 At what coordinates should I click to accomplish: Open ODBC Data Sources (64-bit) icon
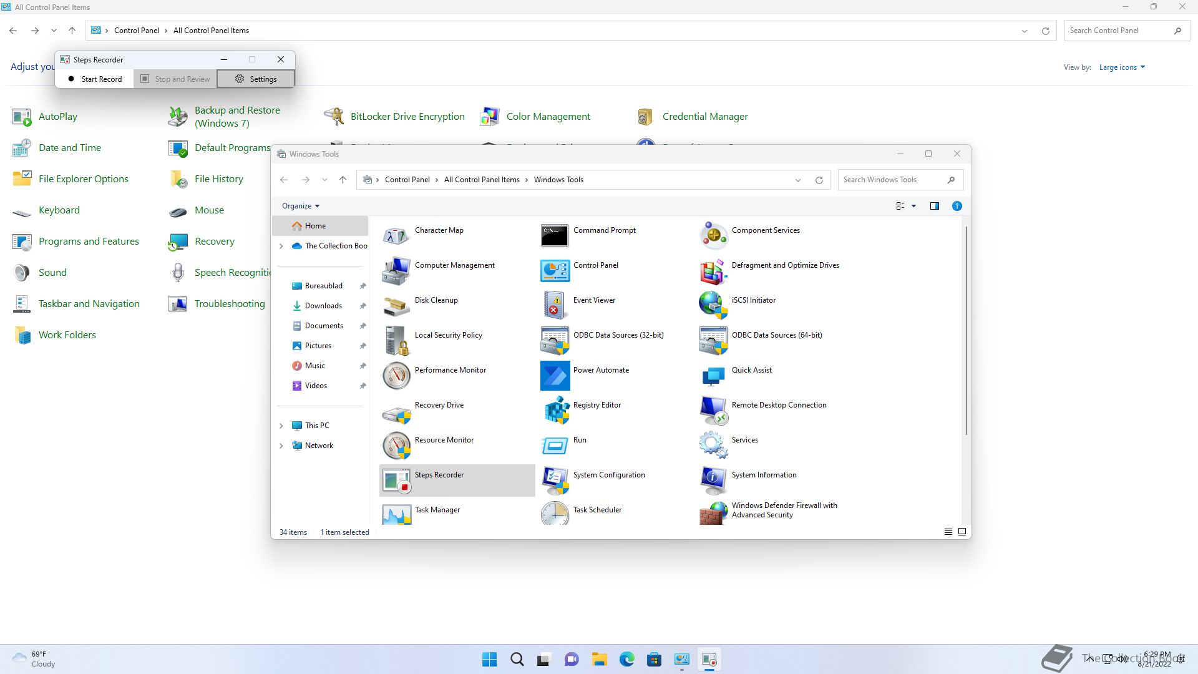click(713, 341)
